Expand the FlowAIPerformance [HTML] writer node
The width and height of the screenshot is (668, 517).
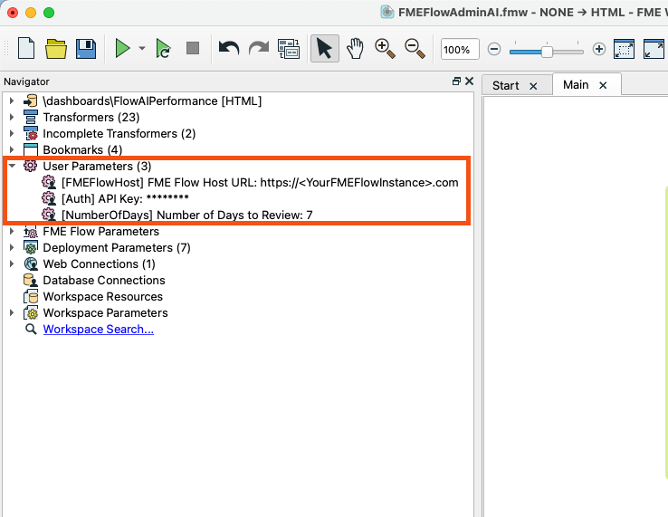(x=12, y=101)
